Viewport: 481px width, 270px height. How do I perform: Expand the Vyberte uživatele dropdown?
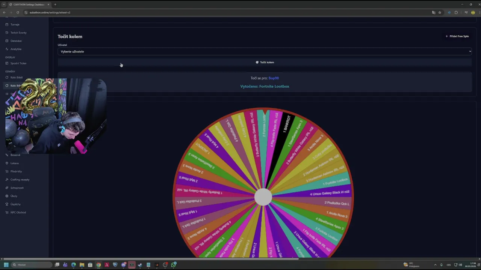(x=265, y=51)
